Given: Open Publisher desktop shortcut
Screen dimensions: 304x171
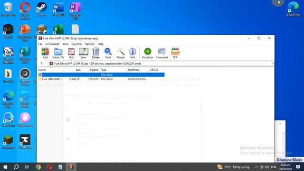Looking at the screenshot, I should point(25,55).
